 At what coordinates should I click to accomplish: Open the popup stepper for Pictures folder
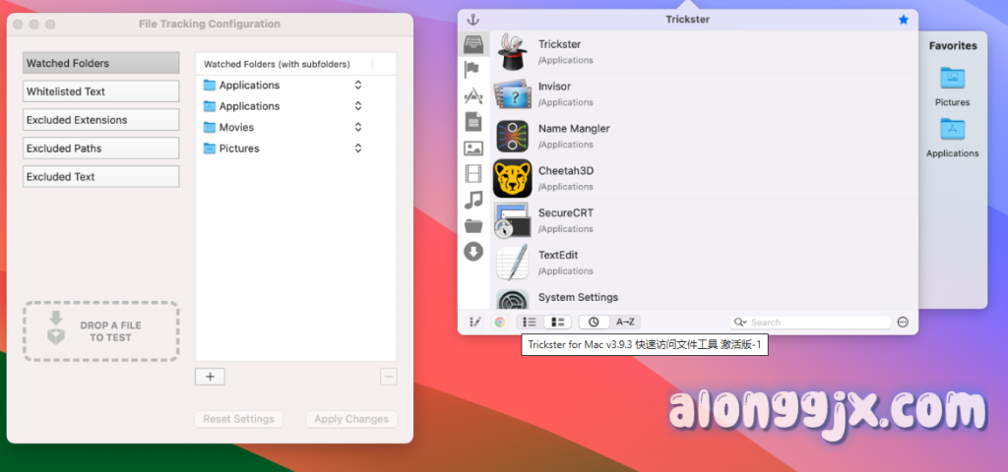[x=358, y=148]
